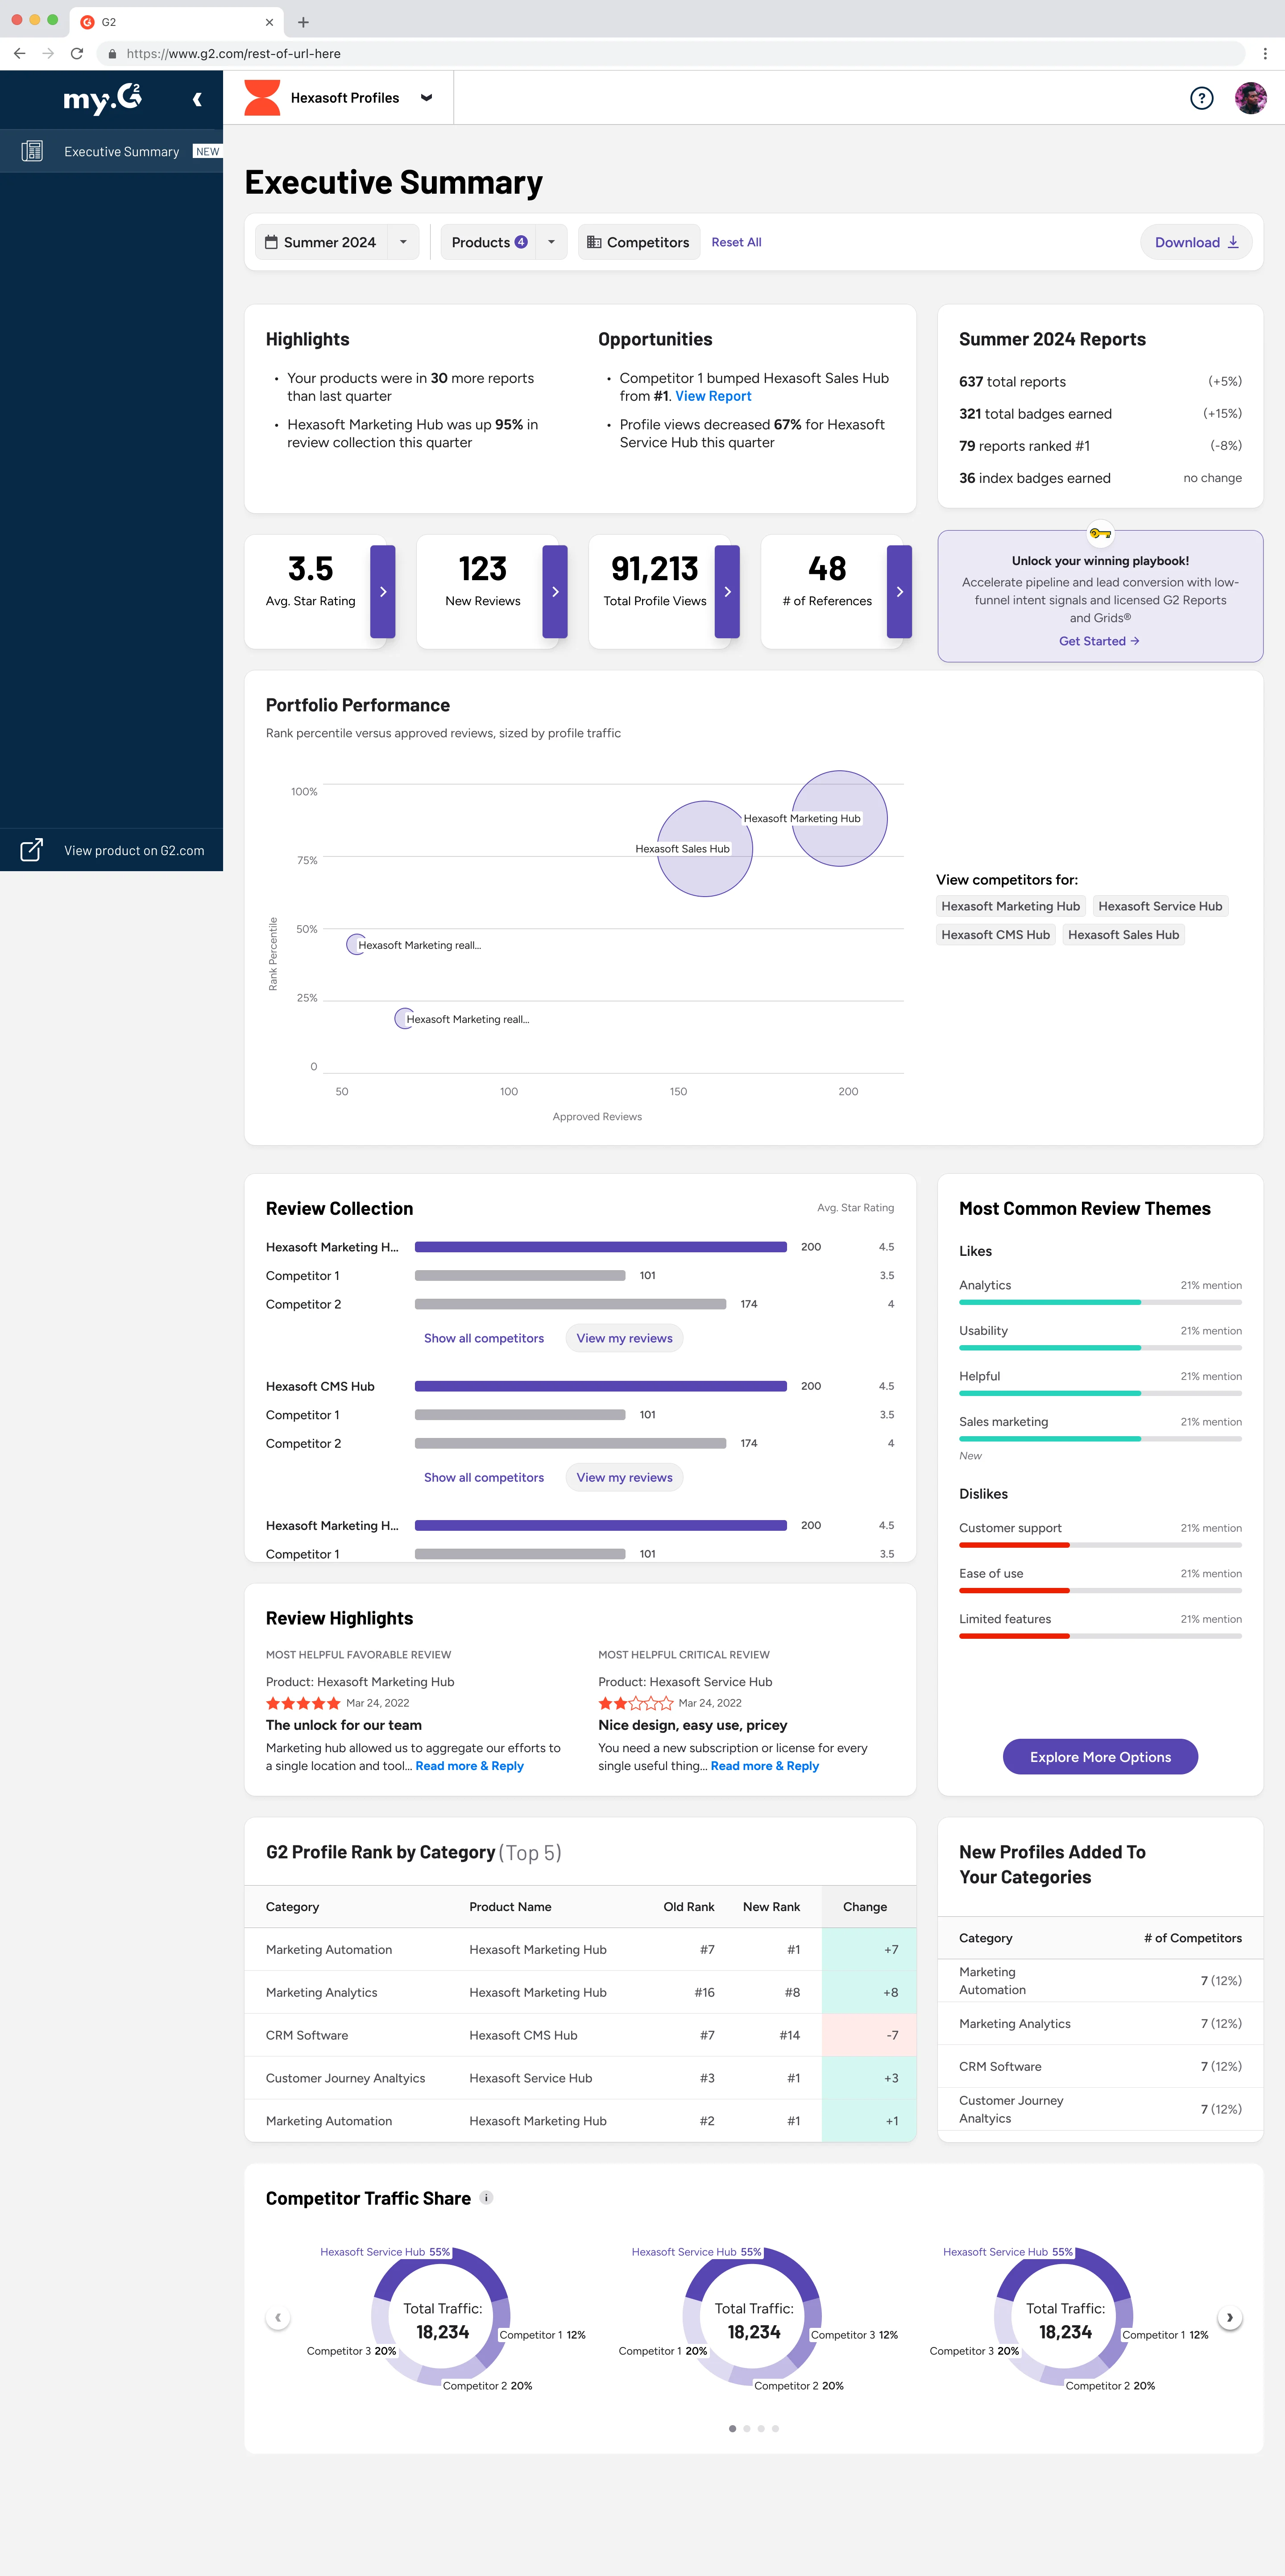Click the my.G2 logo
The image size is (1285, 2576).
[102, 98]
